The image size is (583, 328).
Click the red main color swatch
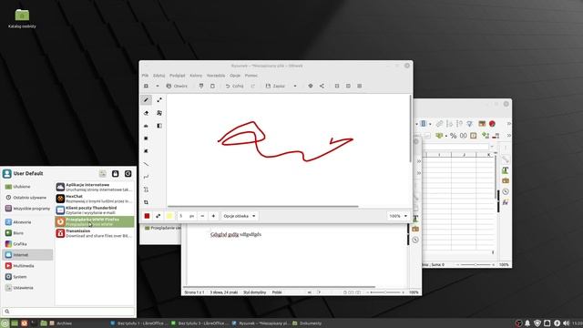147,216
